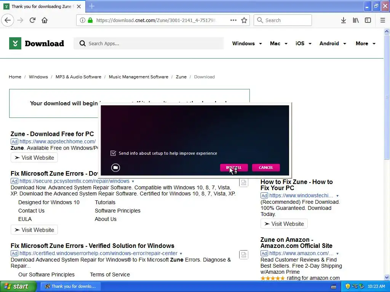Reload the page with the refresh icon
Viewport: 390px width, 292px height.
click(x=32, y=20)
